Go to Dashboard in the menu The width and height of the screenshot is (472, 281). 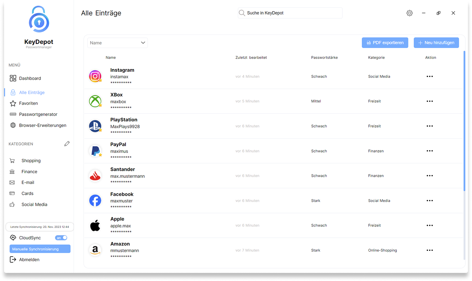click(30, 78)
